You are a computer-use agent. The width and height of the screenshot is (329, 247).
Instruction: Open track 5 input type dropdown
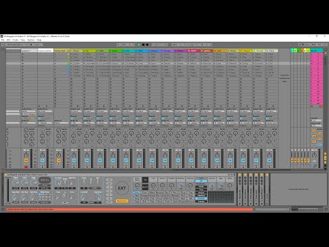coord(128,111)
